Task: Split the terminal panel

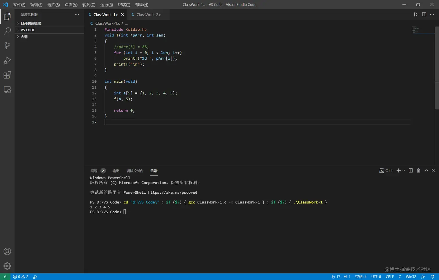Action: 411,170
